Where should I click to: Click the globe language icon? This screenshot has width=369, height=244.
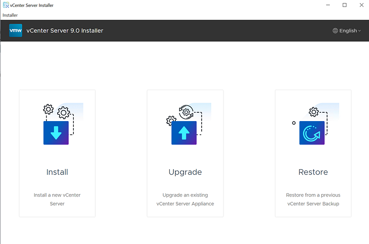[335, 30]
